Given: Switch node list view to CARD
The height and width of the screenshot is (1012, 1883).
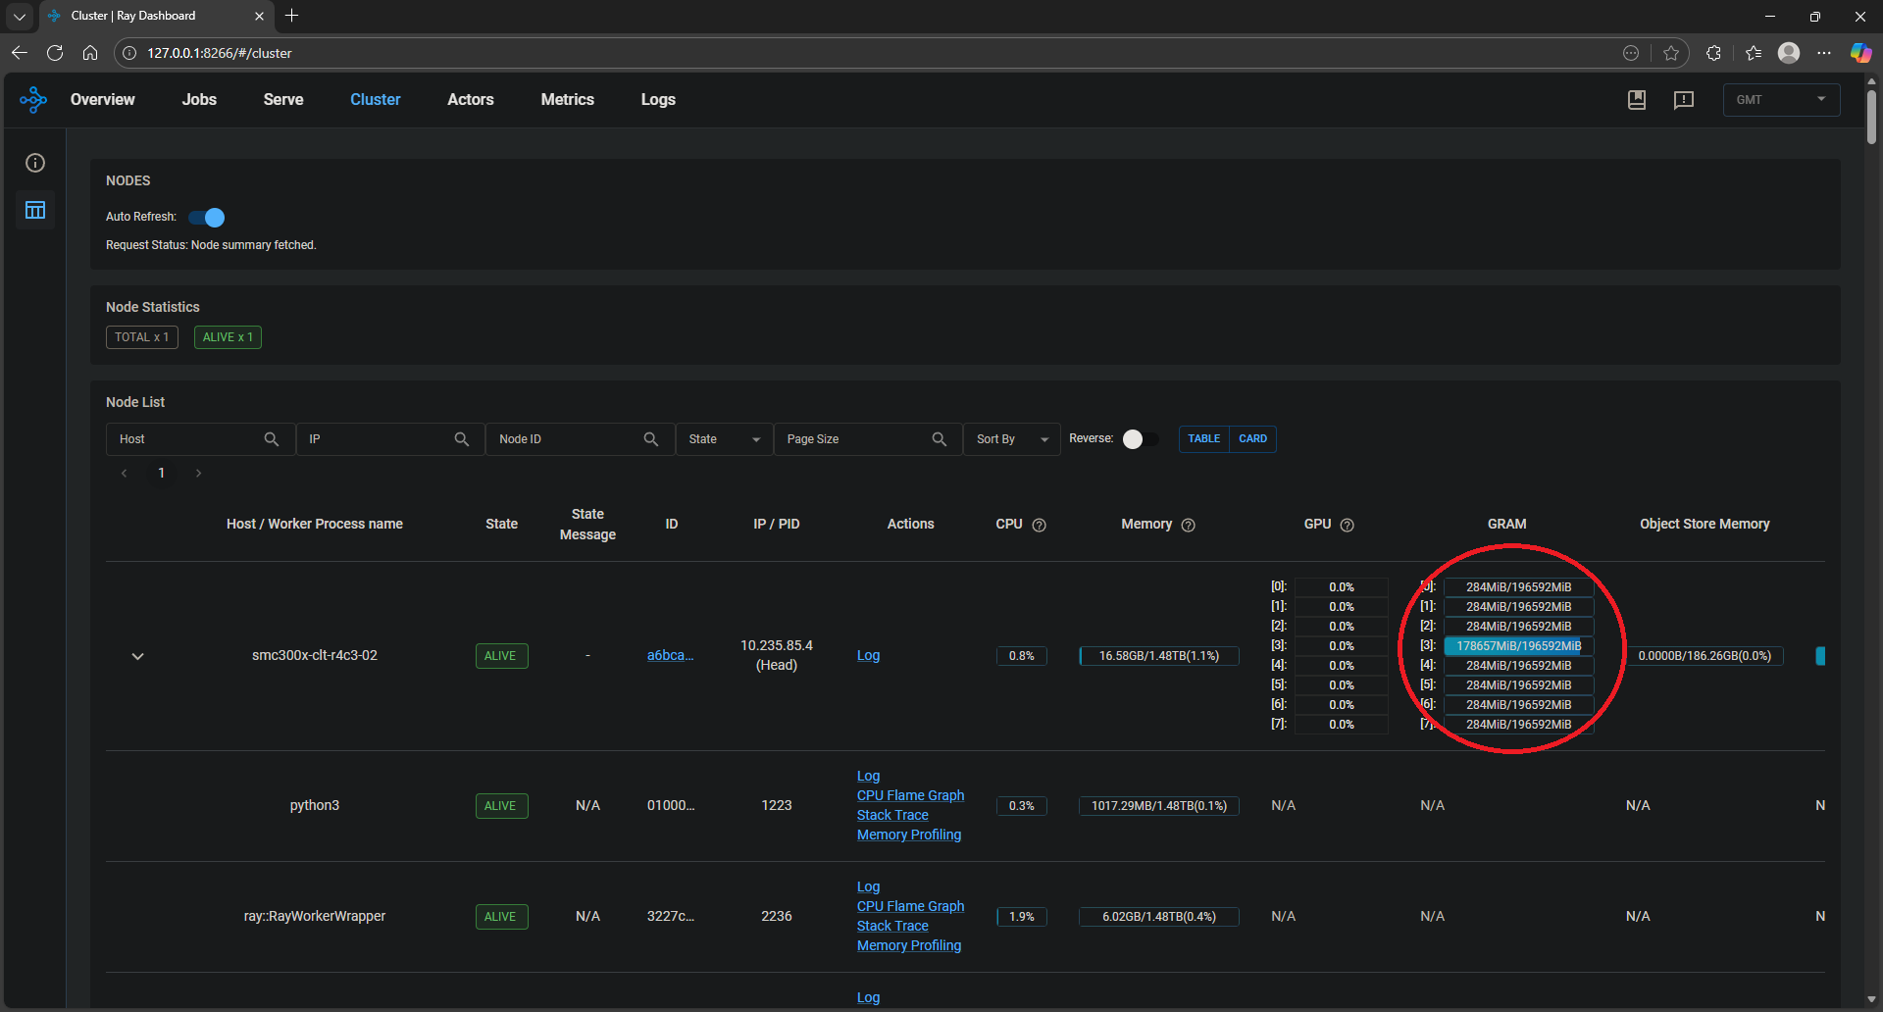Looking at the screenshot, I should point(1252,438).
